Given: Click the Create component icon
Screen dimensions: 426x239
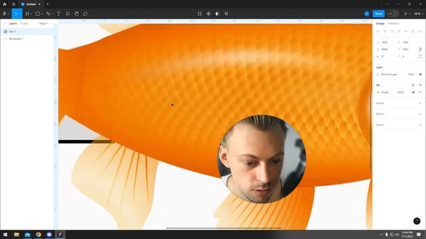Looking at the screenshot, I should (208, 13).
